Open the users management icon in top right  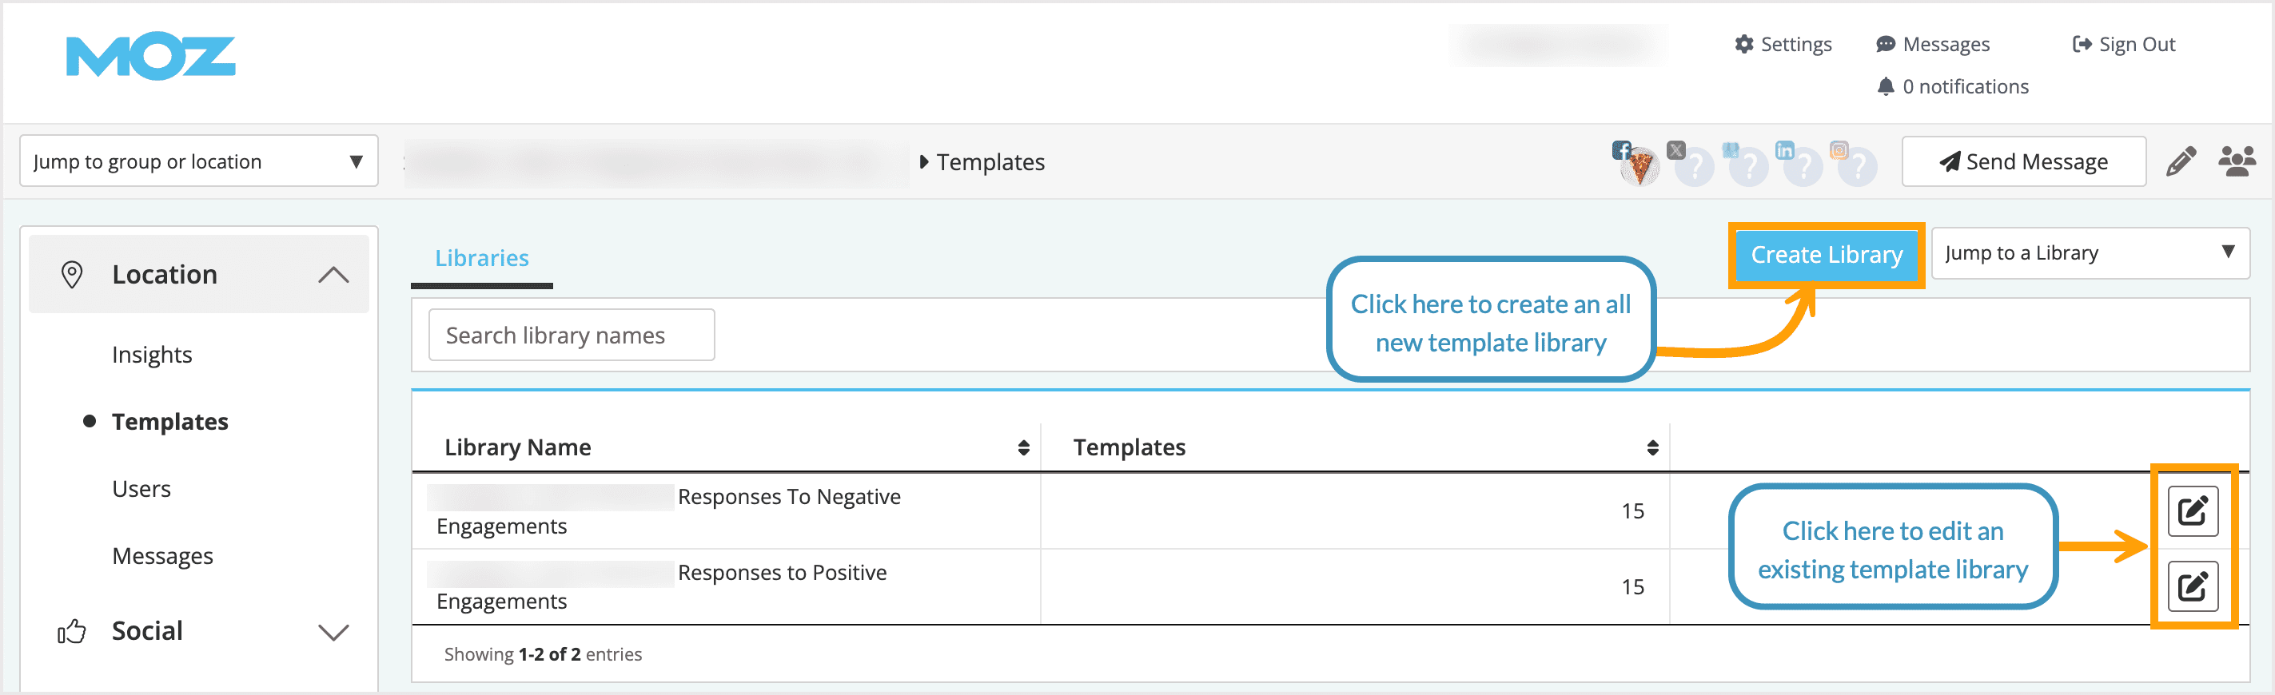click(2238, 161)
